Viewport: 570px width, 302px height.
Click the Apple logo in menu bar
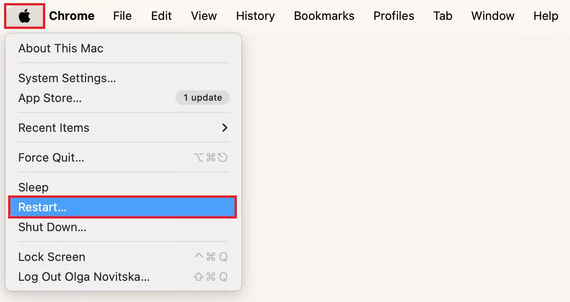click(x=24, y=16)
